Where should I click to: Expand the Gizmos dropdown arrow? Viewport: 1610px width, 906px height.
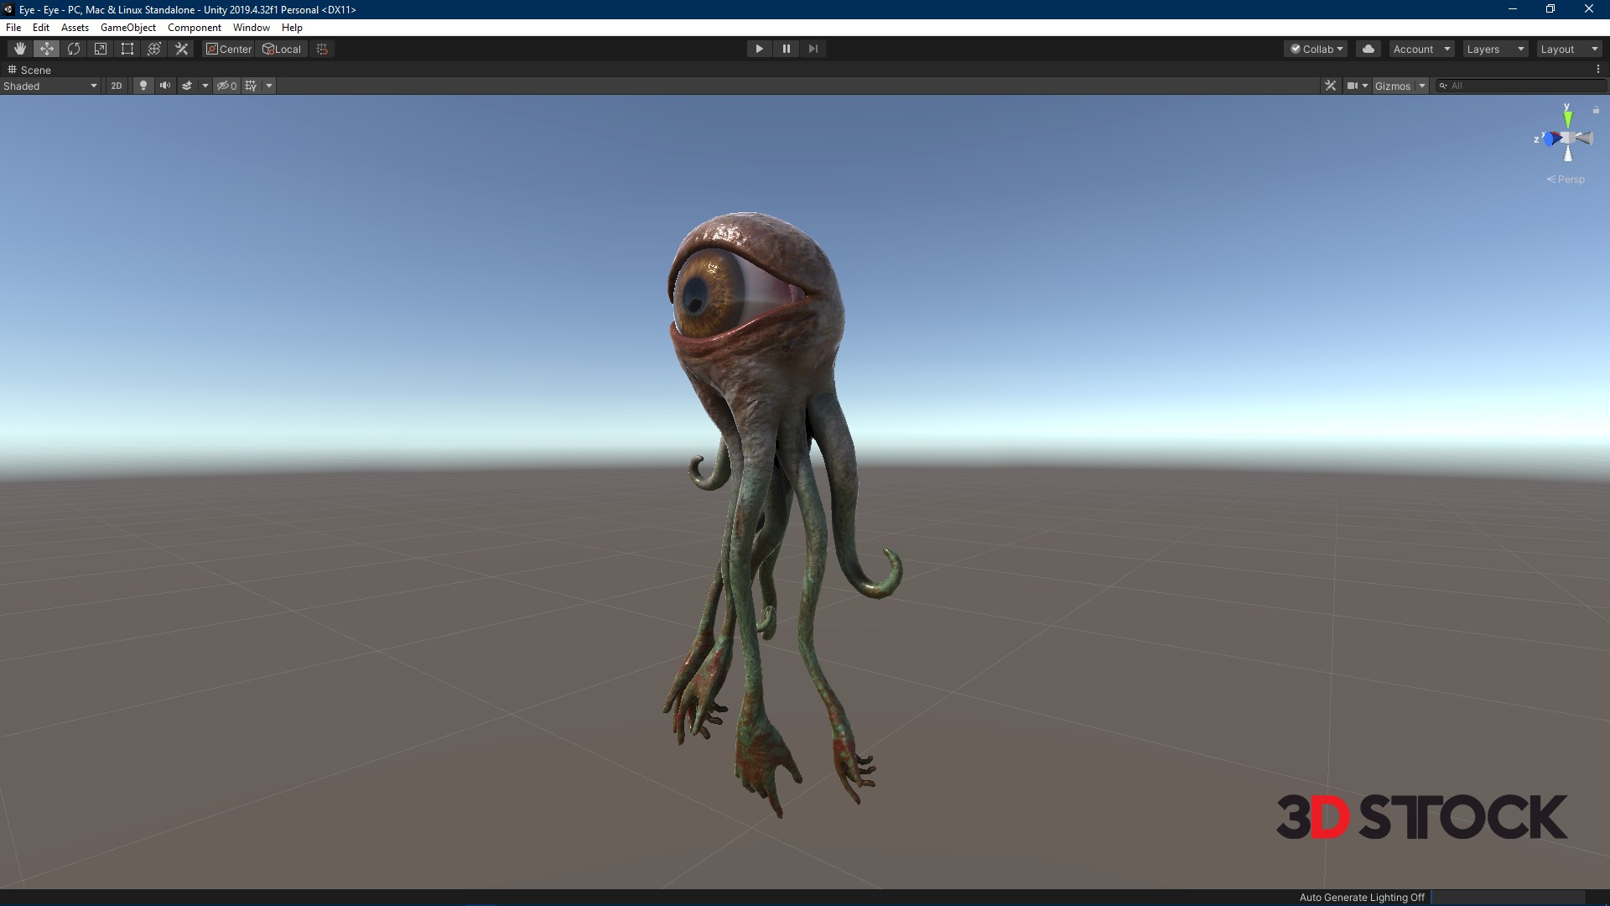[x=1422, y=86]
